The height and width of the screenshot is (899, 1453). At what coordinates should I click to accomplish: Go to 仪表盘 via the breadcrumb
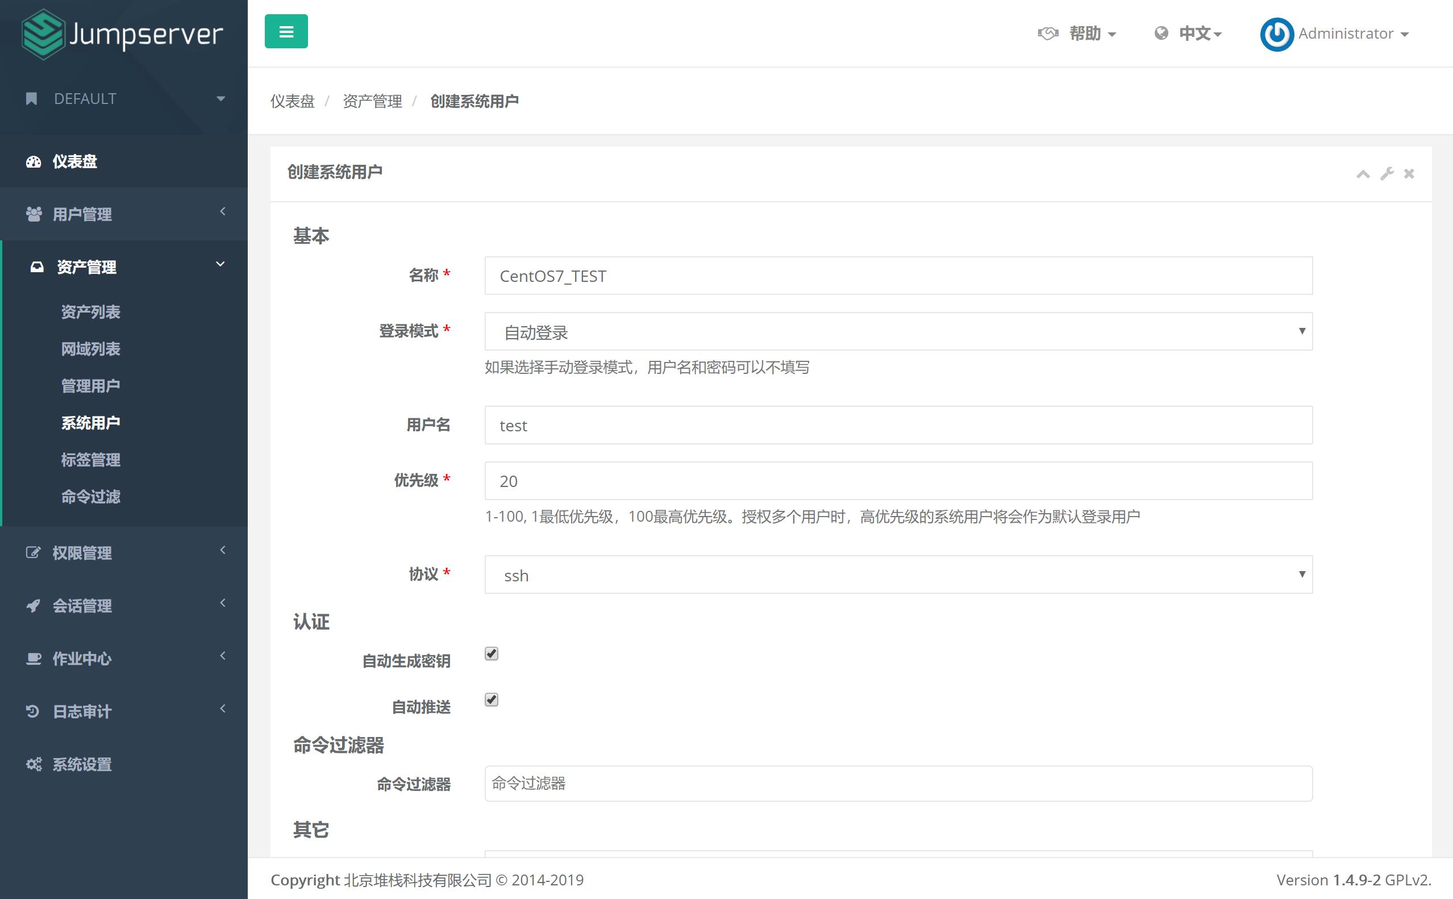click(x=293, y=102)
